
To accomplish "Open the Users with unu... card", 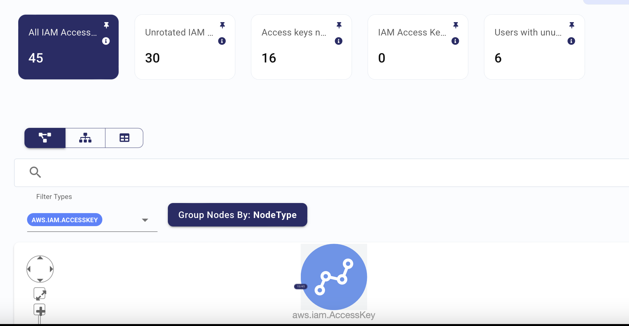I will tap(534, 47).
